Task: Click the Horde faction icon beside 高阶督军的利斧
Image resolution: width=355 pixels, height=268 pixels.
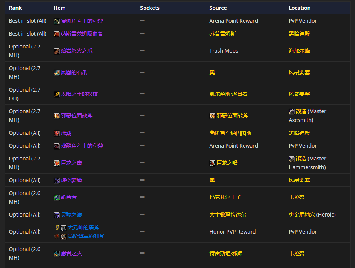Action: 57,236
